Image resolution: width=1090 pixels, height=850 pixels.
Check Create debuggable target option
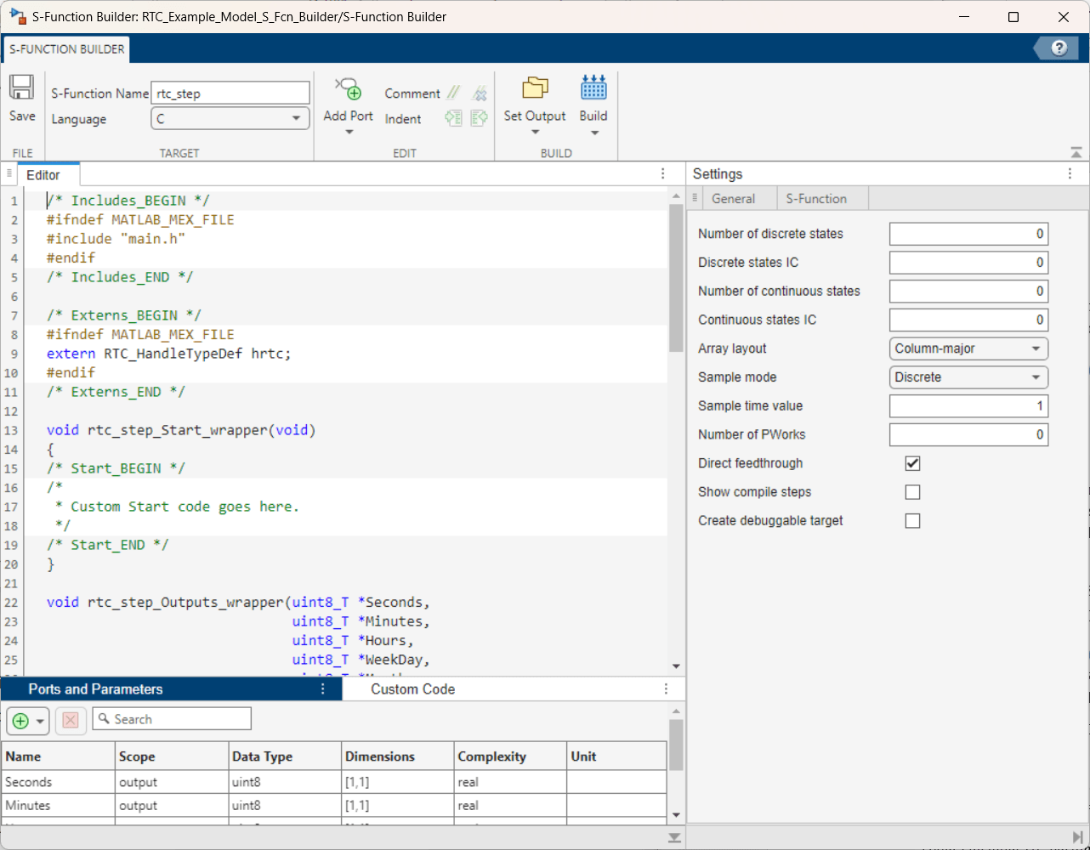[912, 521]
